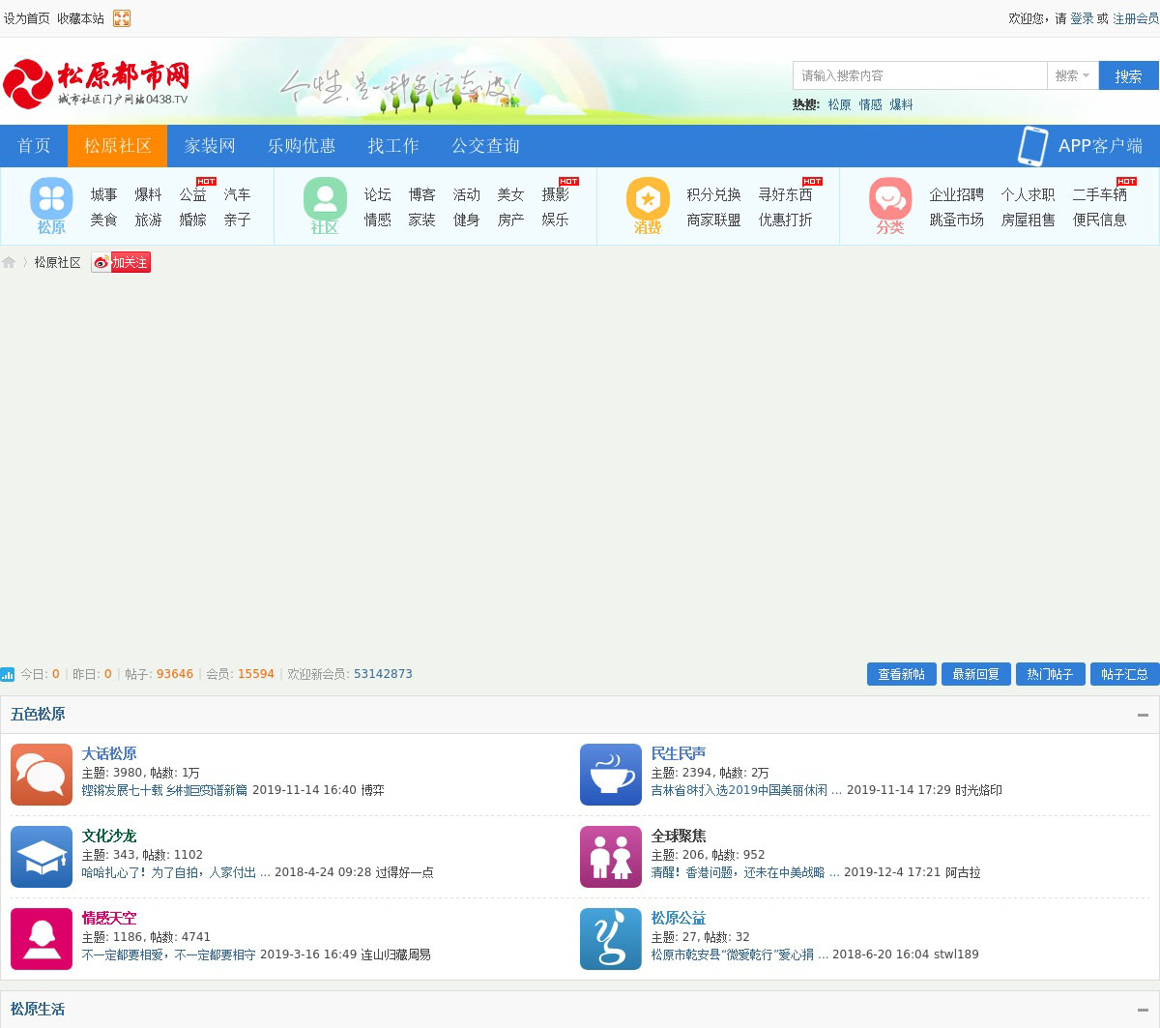Open the 民生民声 coffee cup forum icon
The image size is (1160, 1028).
611,775
